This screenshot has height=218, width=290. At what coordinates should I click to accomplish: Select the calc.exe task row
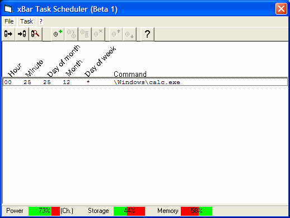(145, 82)
